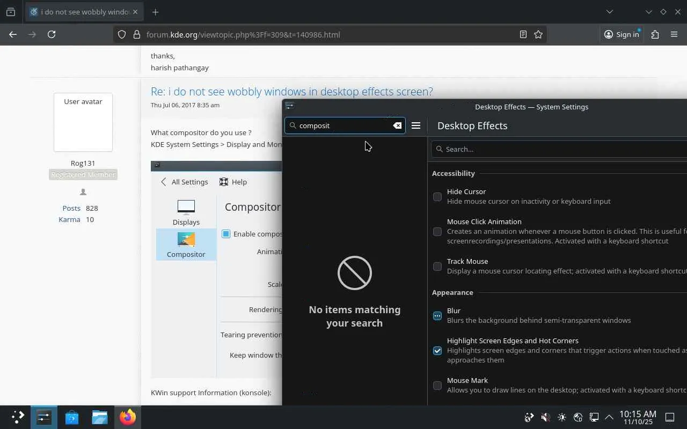Click 'Registered Member' rank label

click(83, 175)
